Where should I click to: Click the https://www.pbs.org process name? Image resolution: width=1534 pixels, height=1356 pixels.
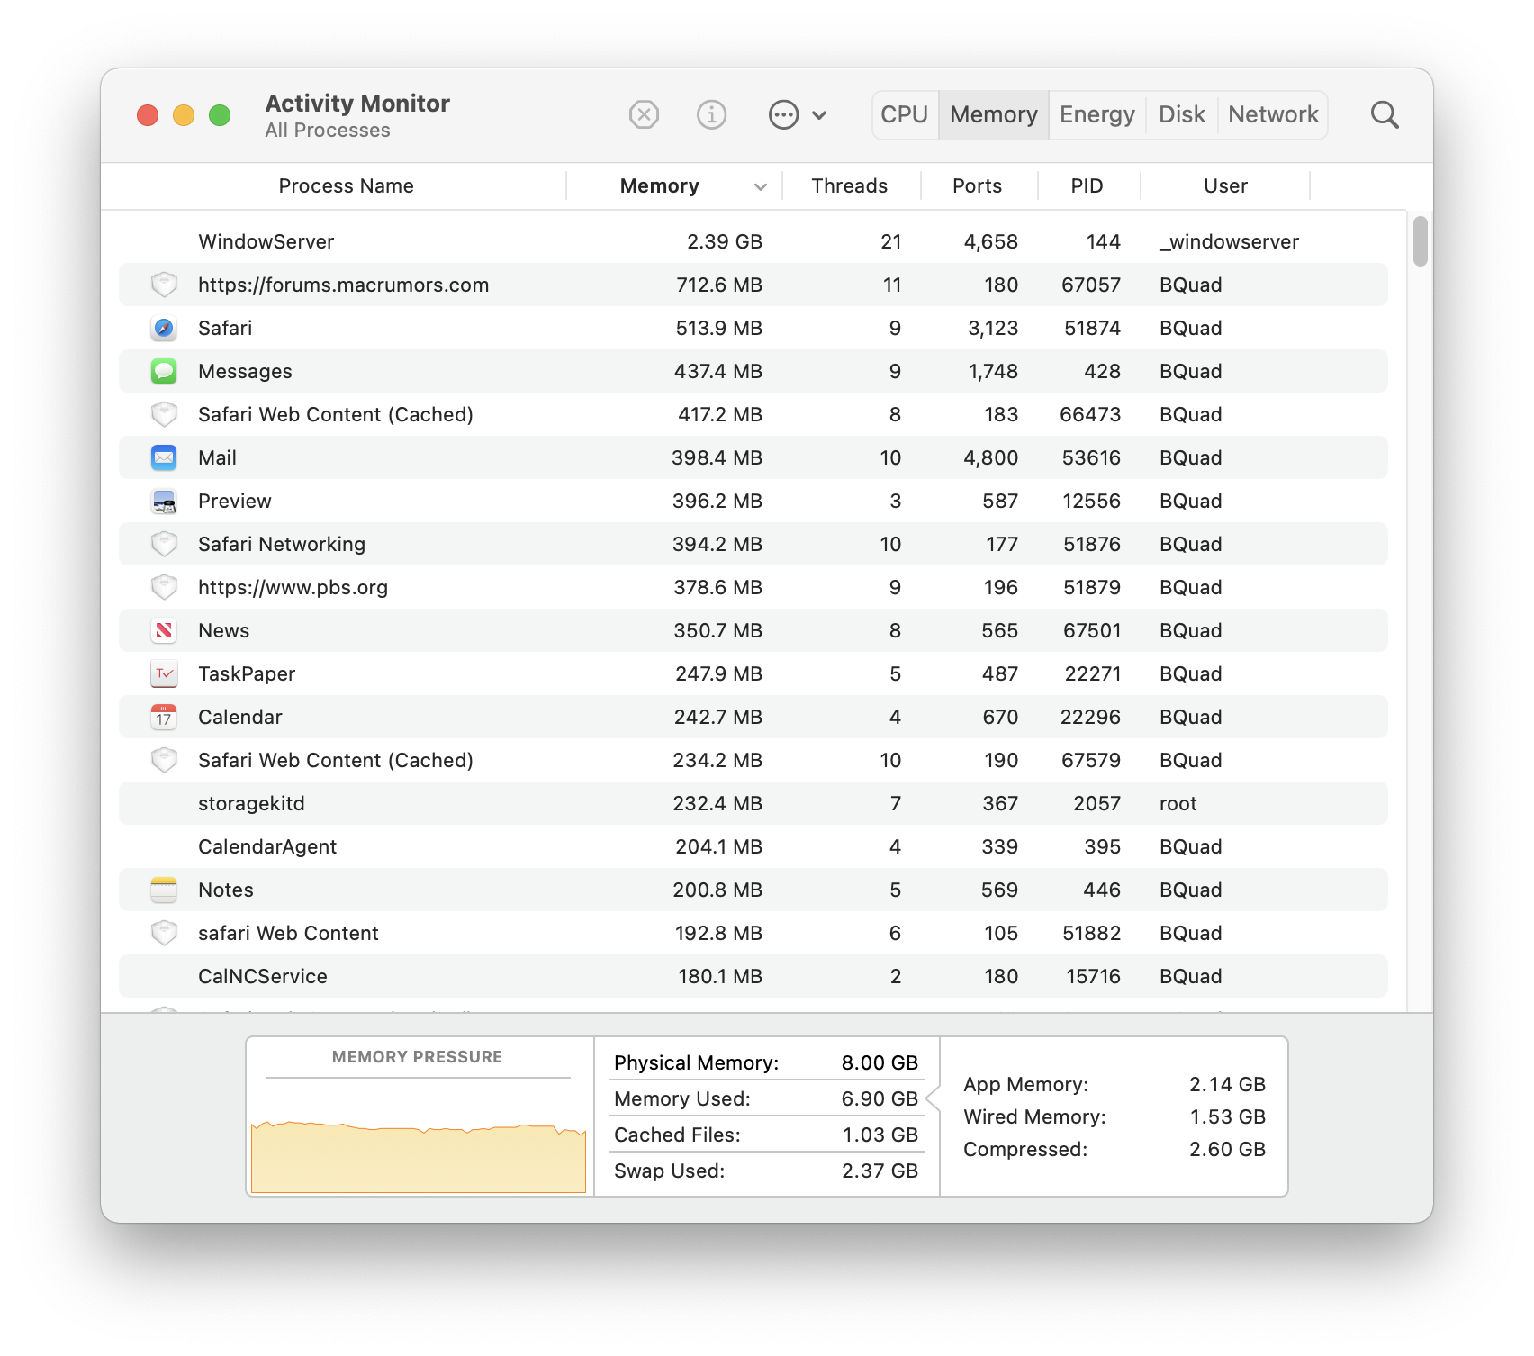point(293,587)
